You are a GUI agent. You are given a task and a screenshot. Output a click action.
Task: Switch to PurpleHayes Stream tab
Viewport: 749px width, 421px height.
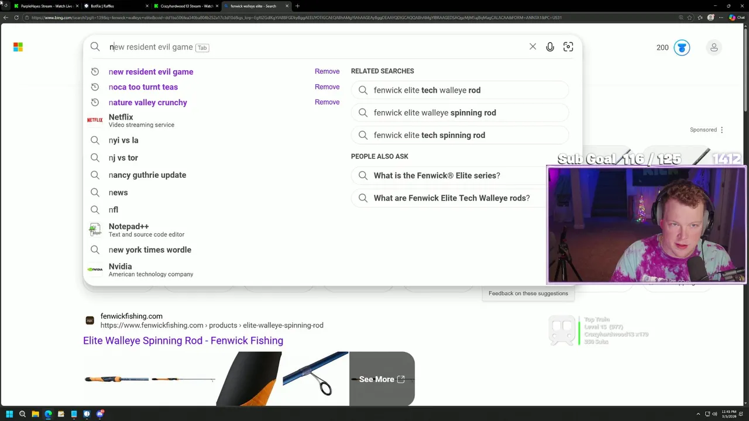click(x=46, y=6)
